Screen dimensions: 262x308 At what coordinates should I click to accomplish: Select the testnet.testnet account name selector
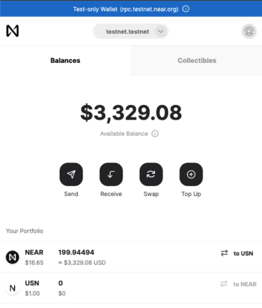pos(130,31)
